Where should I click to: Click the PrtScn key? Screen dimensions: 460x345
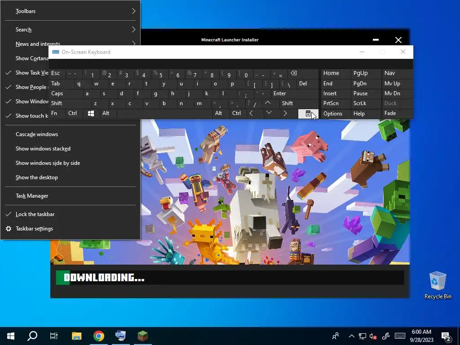coord(336,103)
